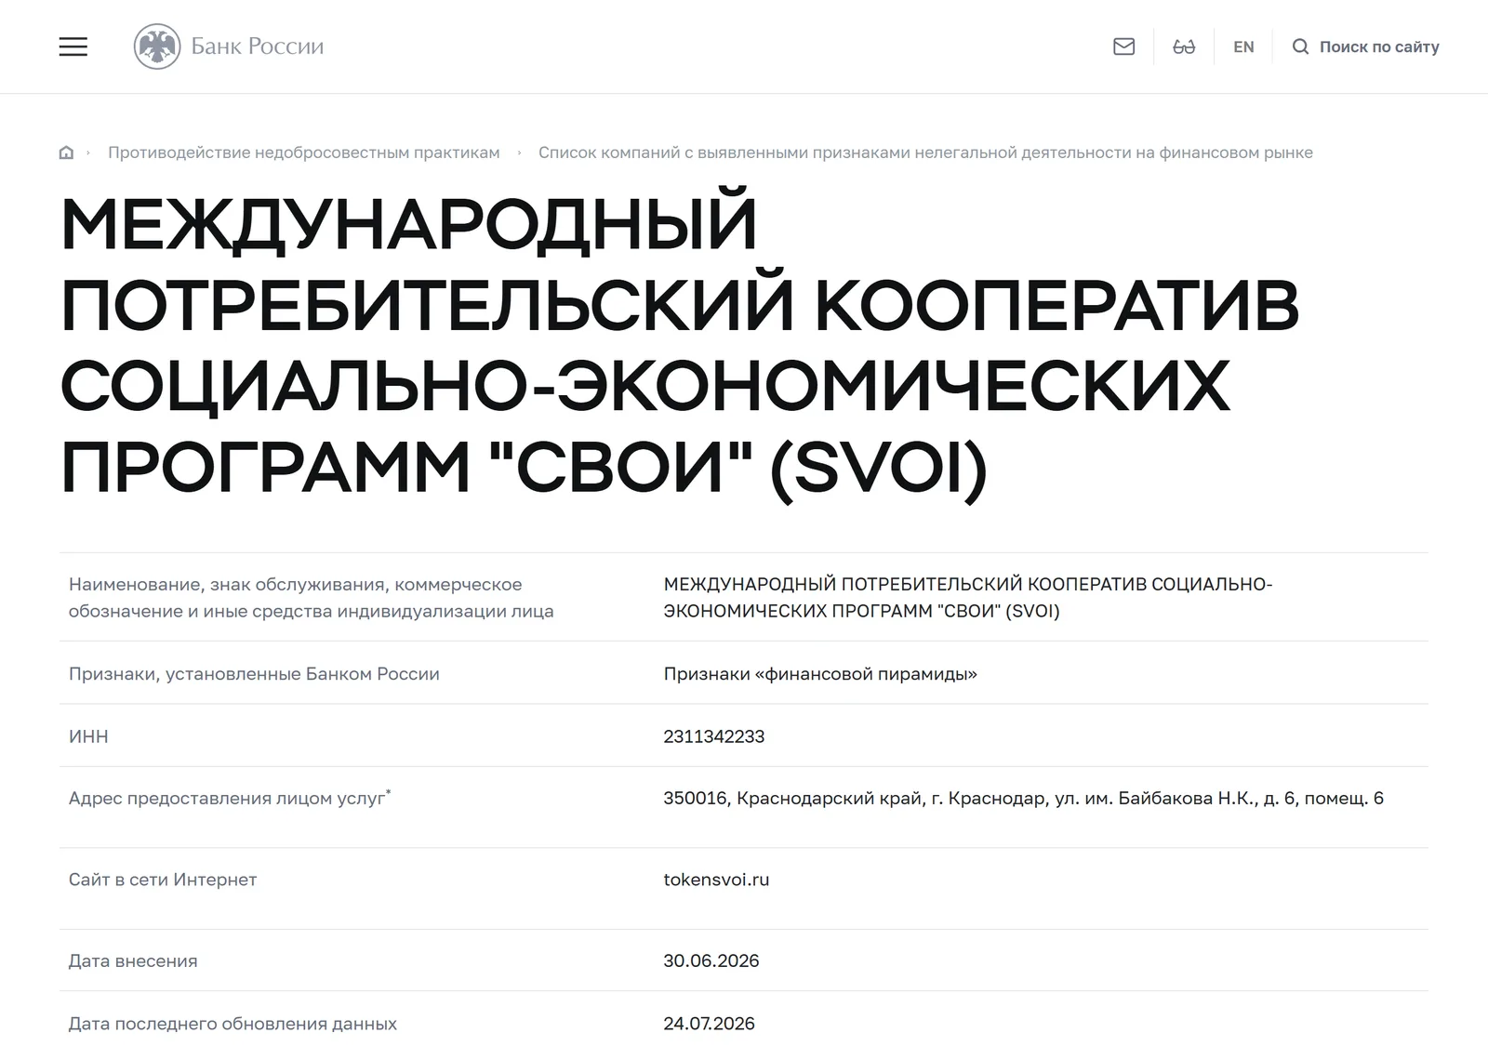Switch language to EN
The image size is (1488, 1046).
[1243, 46]
